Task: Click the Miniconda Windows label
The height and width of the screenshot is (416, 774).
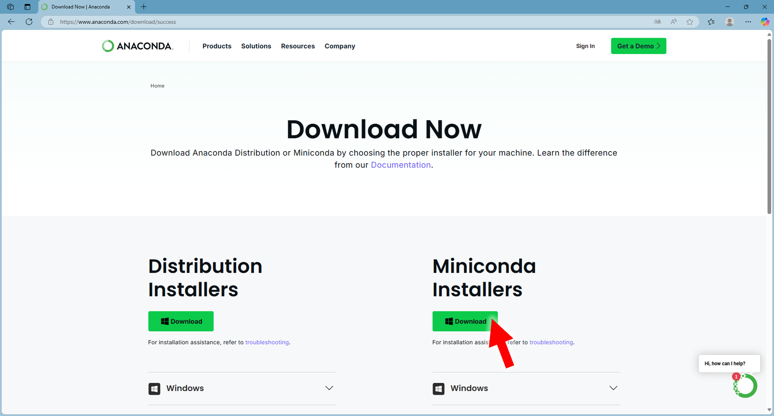Action: coord(469,388)
